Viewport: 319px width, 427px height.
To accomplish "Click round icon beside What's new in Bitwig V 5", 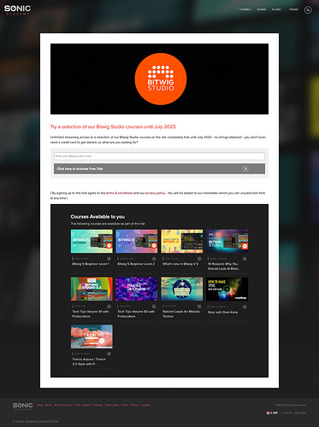I will 199,259.
